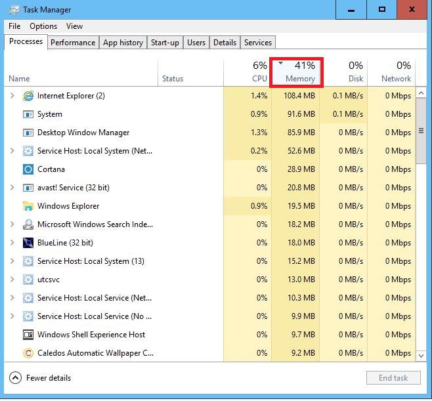Click the scrollbar up arrow
Viewport: 432px width, 401px height.
pos(421,93)
